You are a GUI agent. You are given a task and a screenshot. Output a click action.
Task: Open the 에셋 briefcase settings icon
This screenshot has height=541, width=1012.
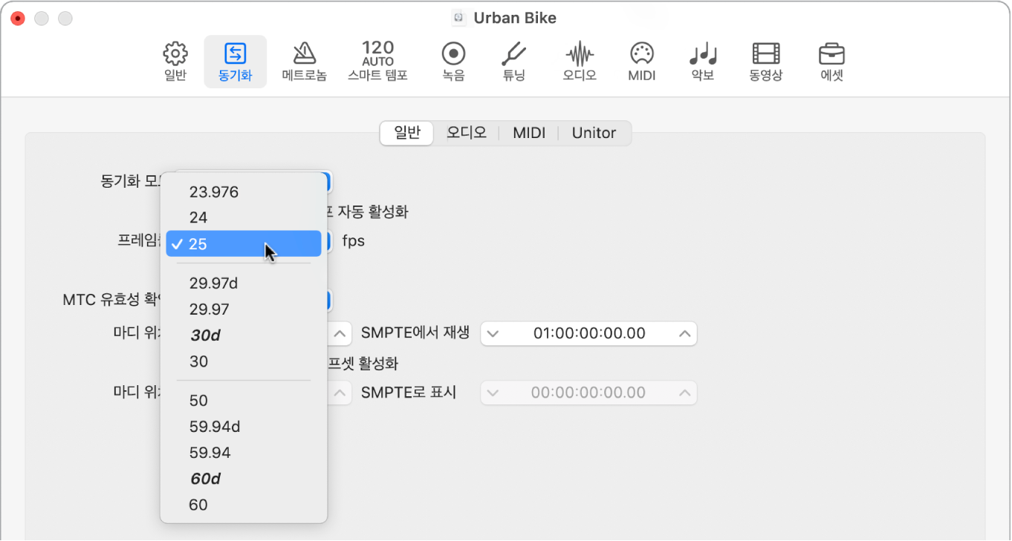(831, 61)
